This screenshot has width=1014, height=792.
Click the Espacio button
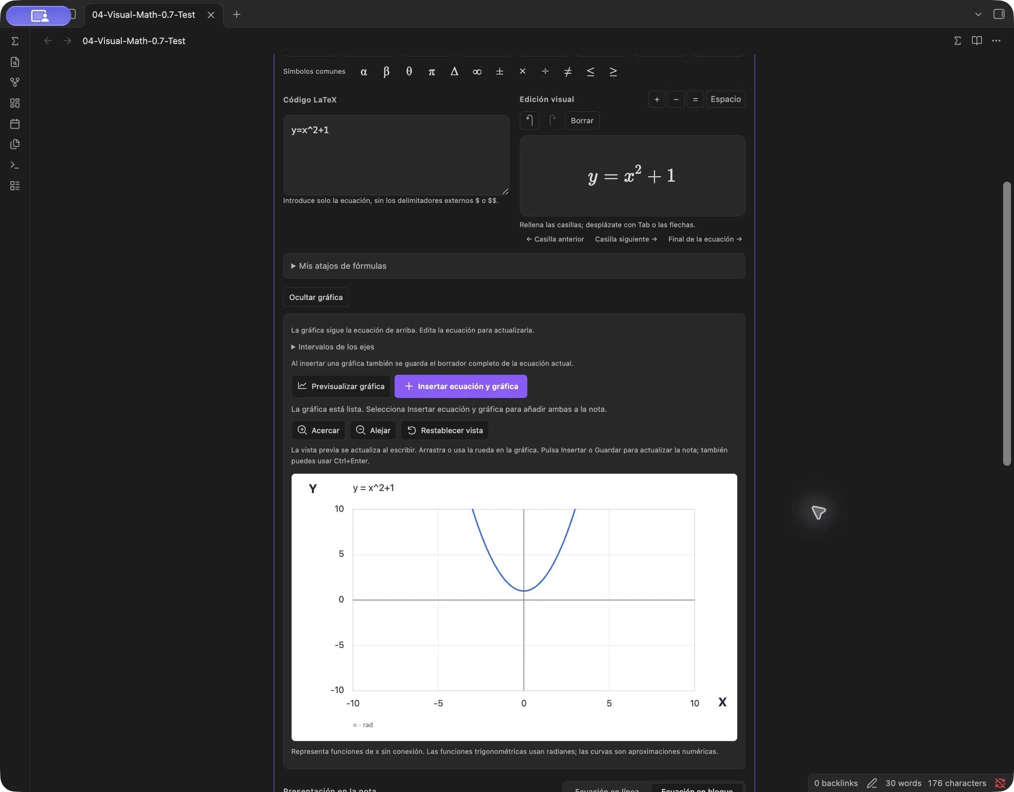coord(725,99)
